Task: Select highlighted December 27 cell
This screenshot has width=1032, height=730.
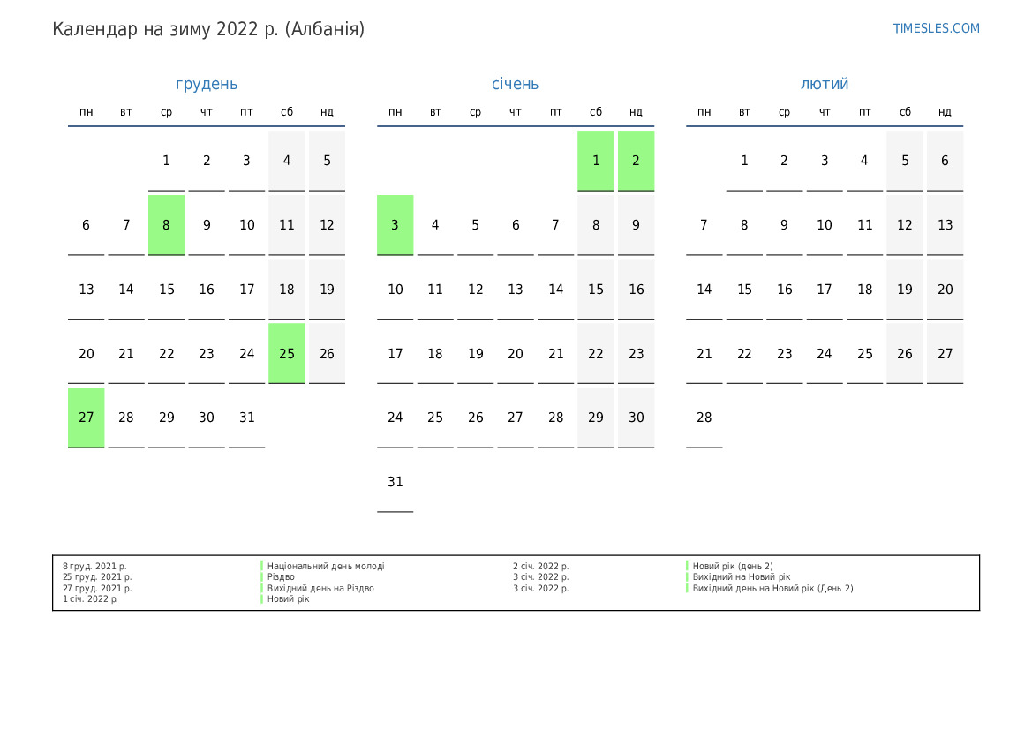Action: point(87,418)
